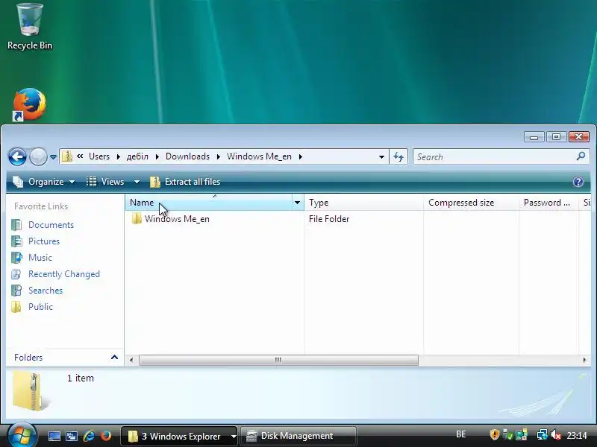Click the greyed Forward arrow button
The image size is (597, 447).
[x=38, y=156]
